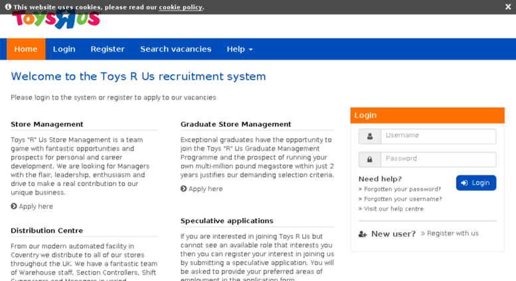Image resolution: width=516 pixels, height=281 pixels.
Task: Select Register in the navigation bar
Action: 108,49
